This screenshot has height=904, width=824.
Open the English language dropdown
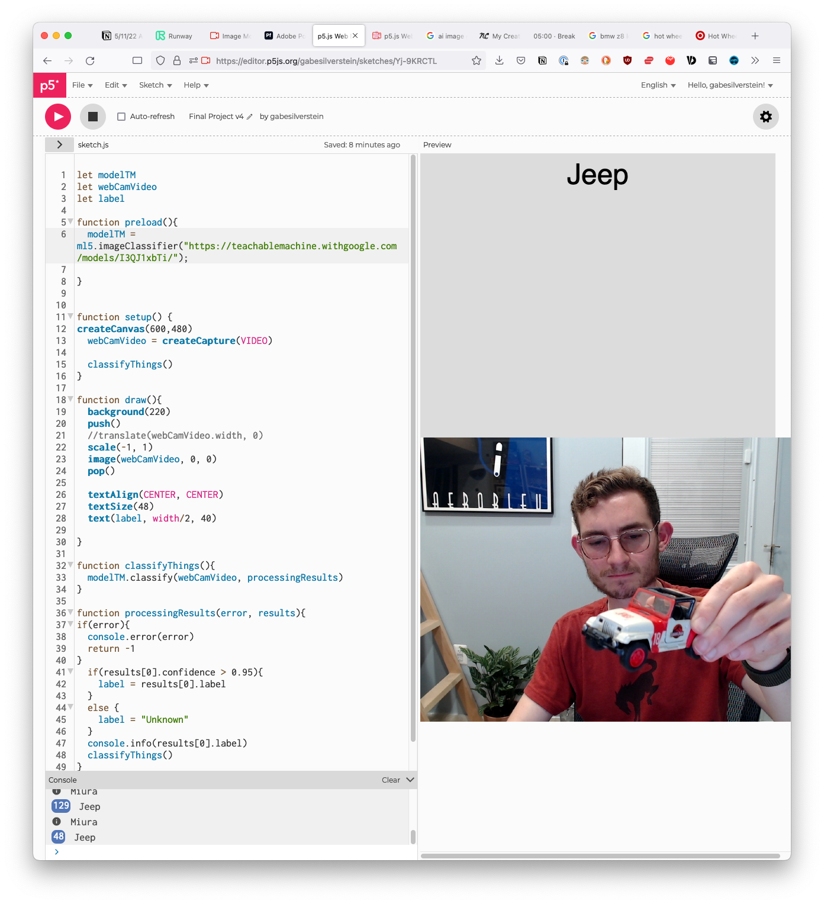coord(658,85)
